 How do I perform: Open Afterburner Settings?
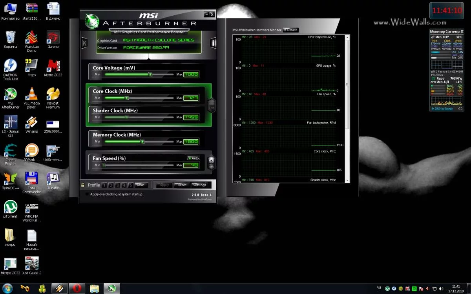click(199, 185)
